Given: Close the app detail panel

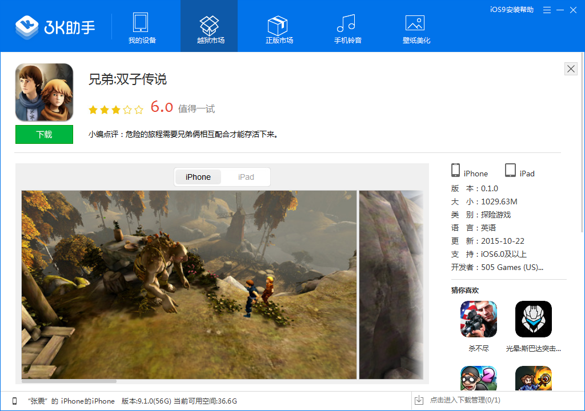Looking at the screenshot, I should [x=571, y=68].
